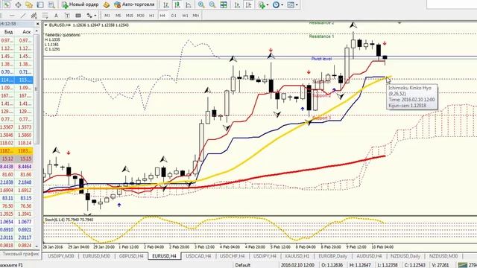Switch chart to Bar Chart mode

point(166,5)
